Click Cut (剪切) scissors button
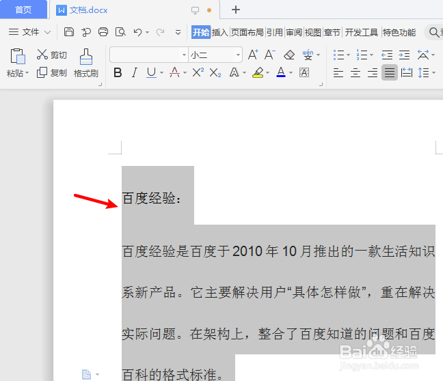Screen dimensions: 443x381 pos(51,55)
